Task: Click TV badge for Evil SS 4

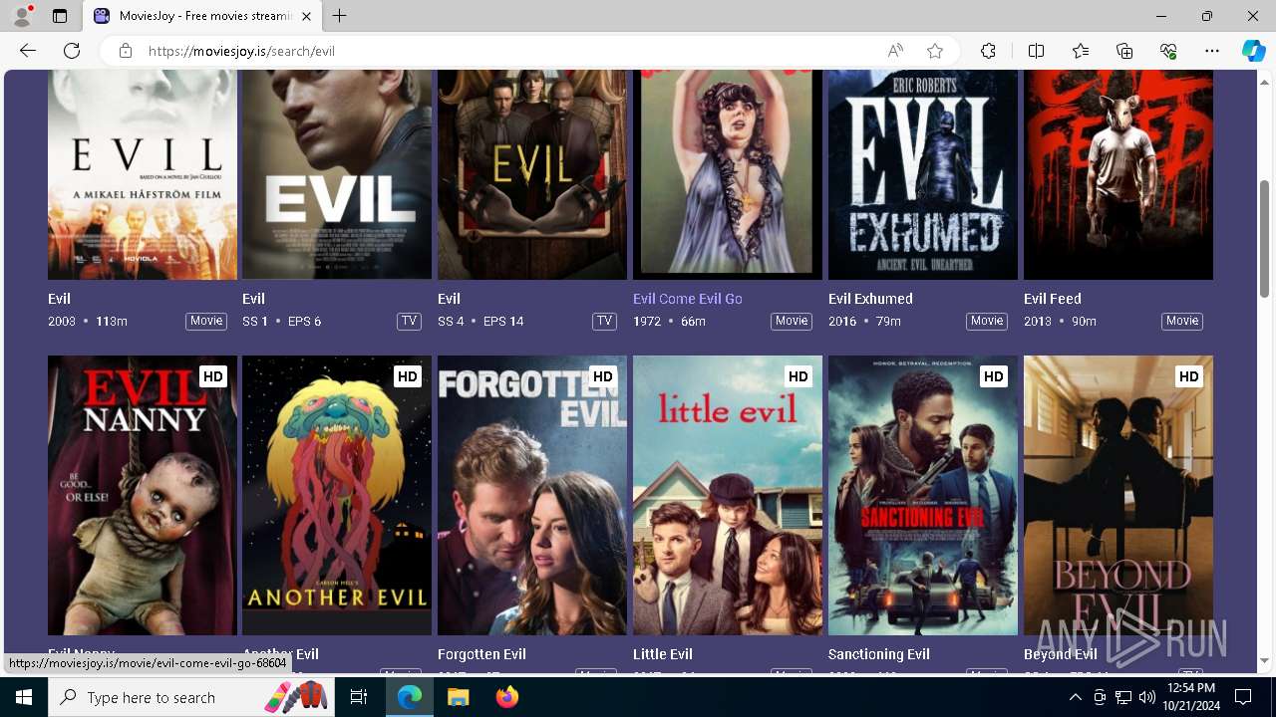Action: coord(604,321)
